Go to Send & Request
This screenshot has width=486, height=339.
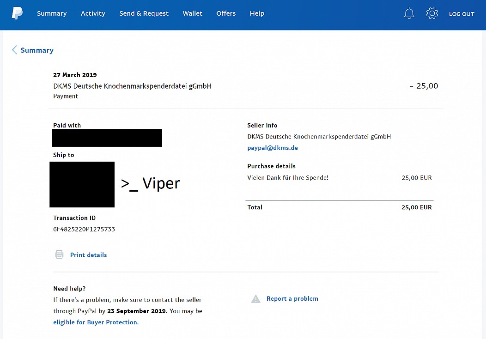click(x=144, y=13)
